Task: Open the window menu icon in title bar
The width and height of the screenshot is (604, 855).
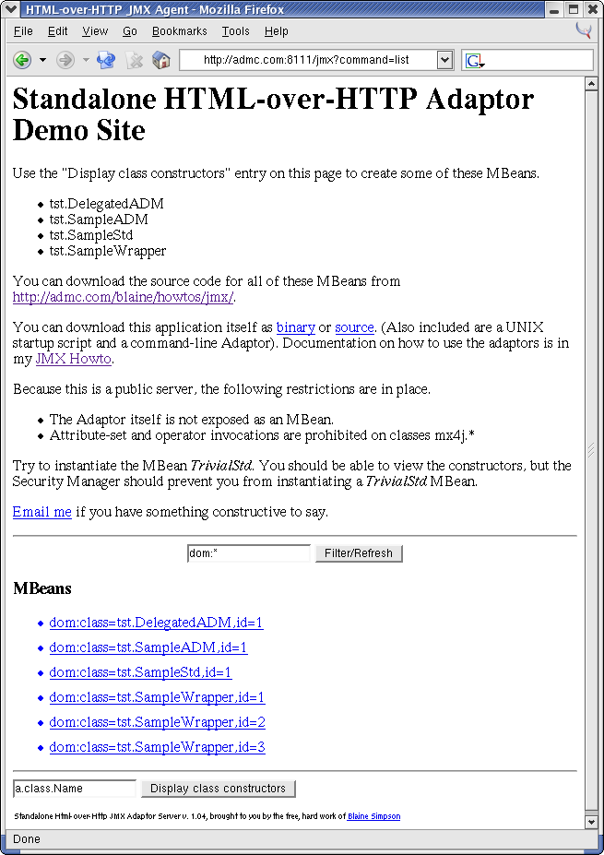Action: [x=10, y=9]
